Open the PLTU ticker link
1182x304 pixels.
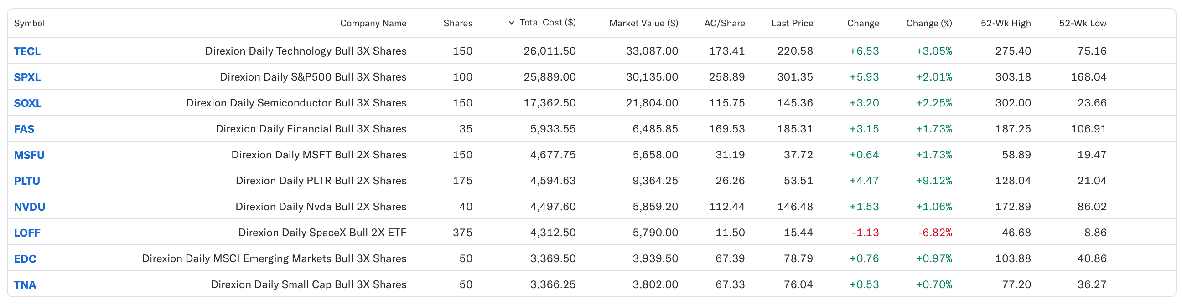click(26, 181)
